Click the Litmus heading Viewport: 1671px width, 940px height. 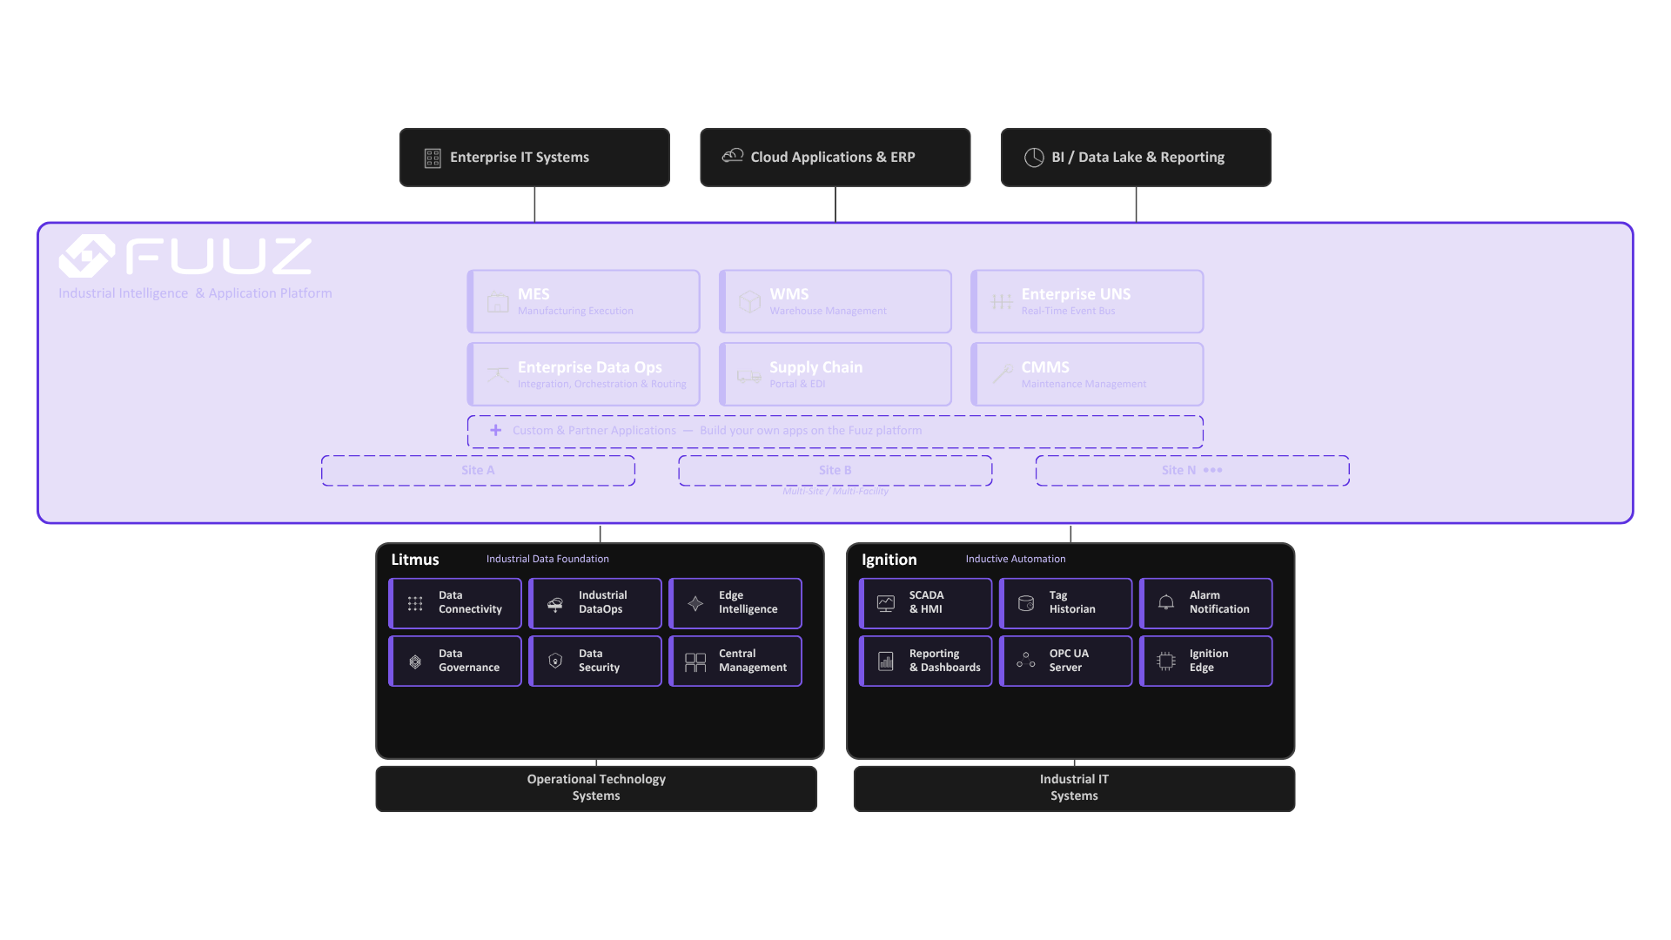[x=415, y=560]
